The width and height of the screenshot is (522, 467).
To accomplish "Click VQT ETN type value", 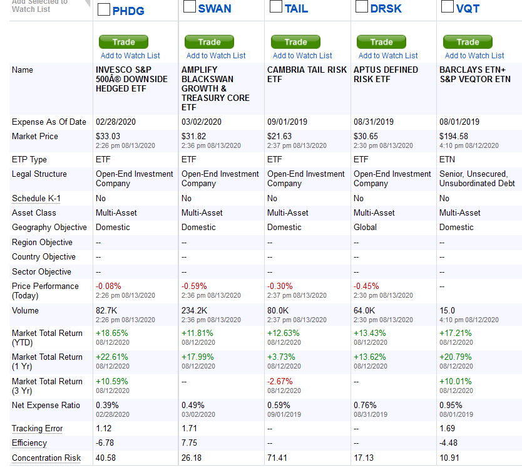I will (x=447, y=160).
